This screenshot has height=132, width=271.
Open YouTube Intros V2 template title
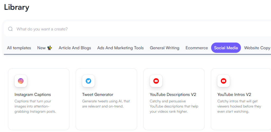tap(234, 95)
